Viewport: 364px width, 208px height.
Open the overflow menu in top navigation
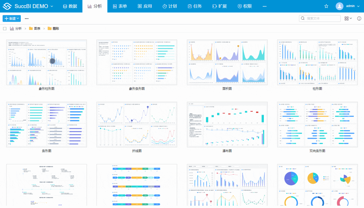point(264,6)
